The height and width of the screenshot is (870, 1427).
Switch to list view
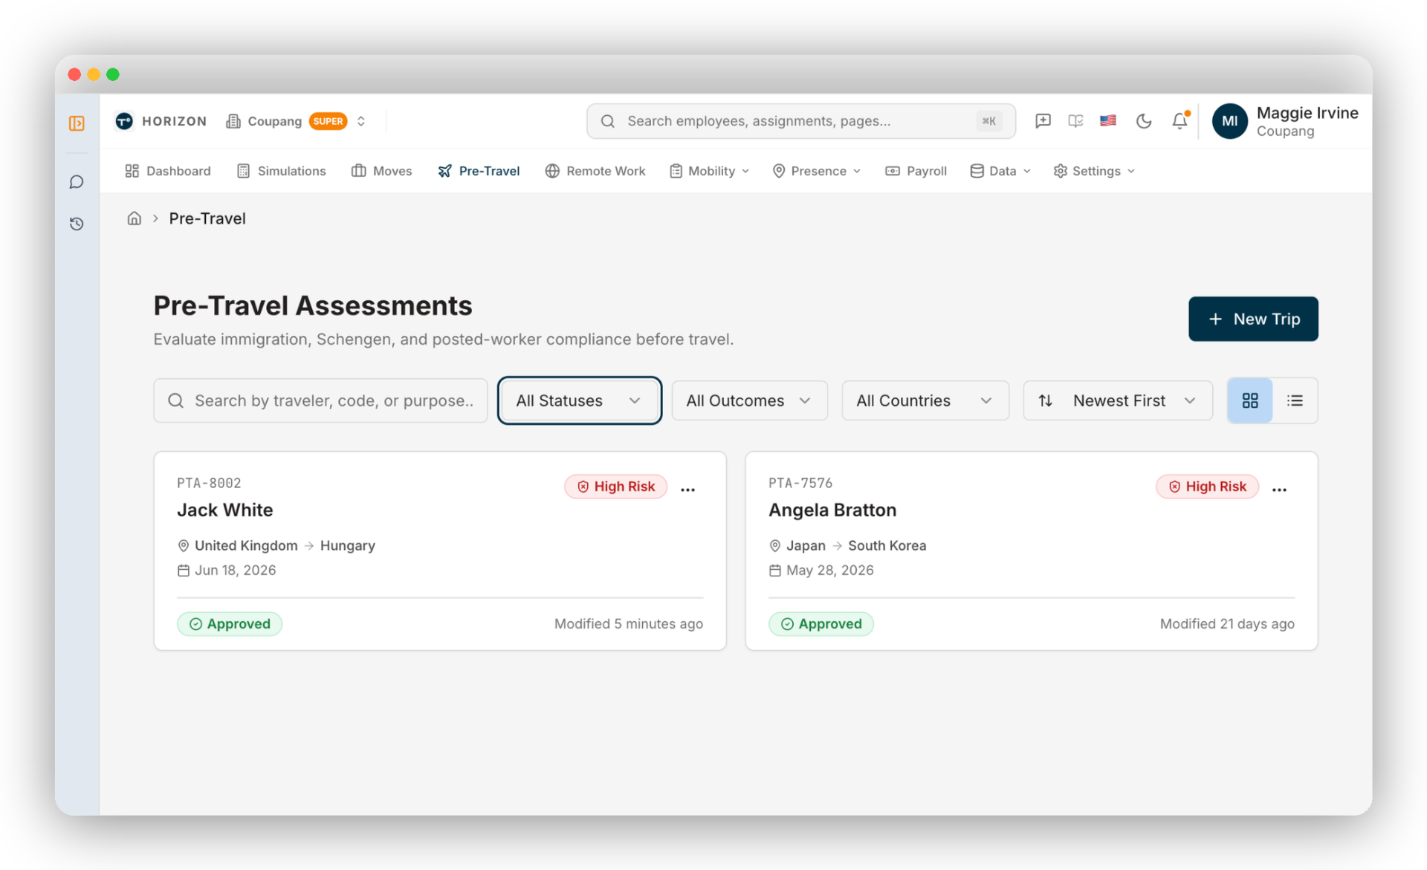[1295, 400]
